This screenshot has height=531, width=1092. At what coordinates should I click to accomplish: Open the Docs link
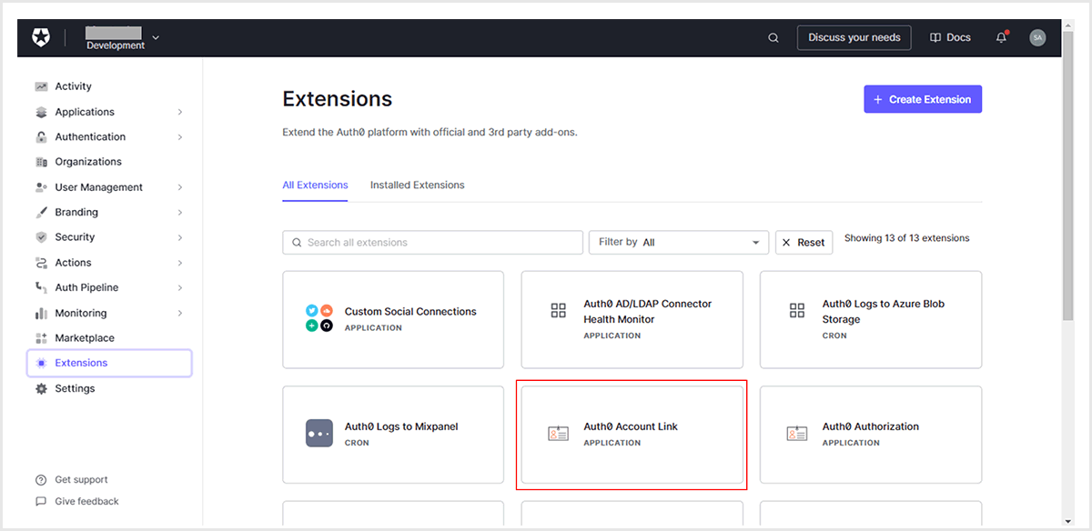(950, 38)
